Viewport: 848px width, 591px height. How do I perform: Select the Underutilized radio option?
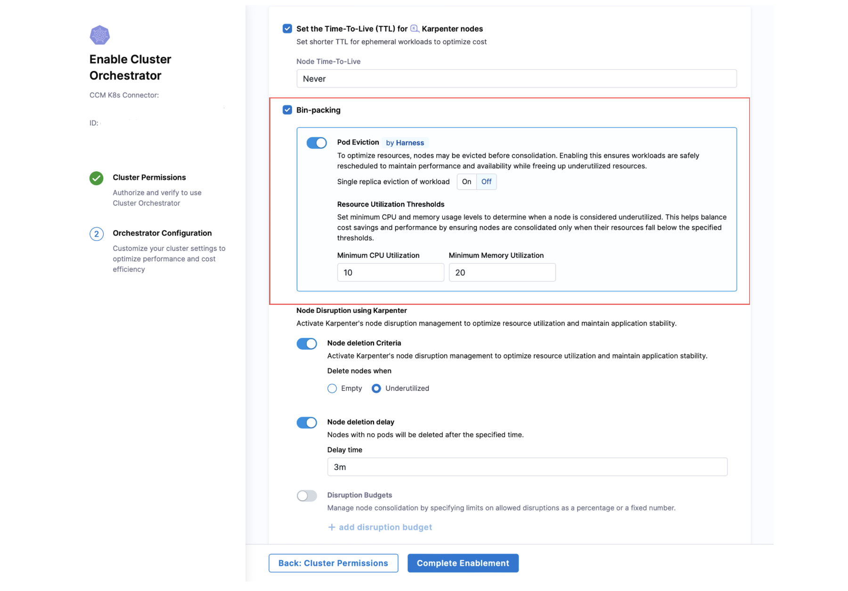pos(376,389)
